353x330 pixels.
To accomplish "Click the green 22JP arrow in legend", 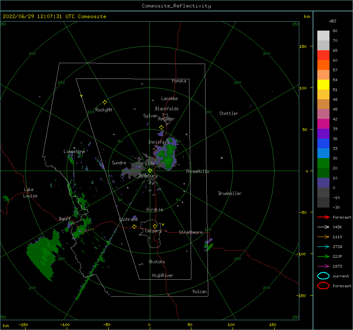I will pyautogui.click(x=323, y=256).
